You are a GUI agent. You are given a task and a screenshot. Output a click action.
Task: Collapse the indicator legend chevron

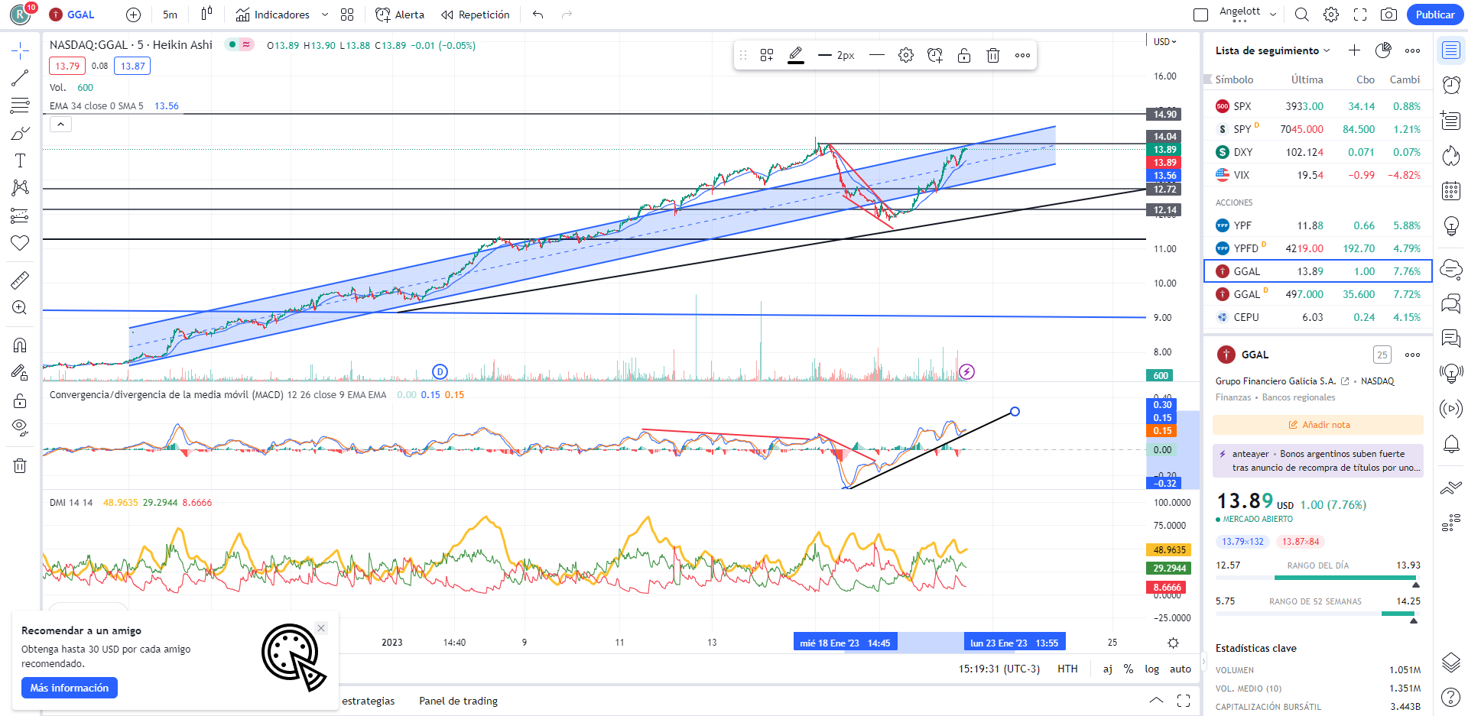[x=60, y=124]
